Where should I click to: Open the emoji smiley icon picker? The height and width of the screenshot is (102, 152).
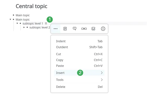[103, 29]
